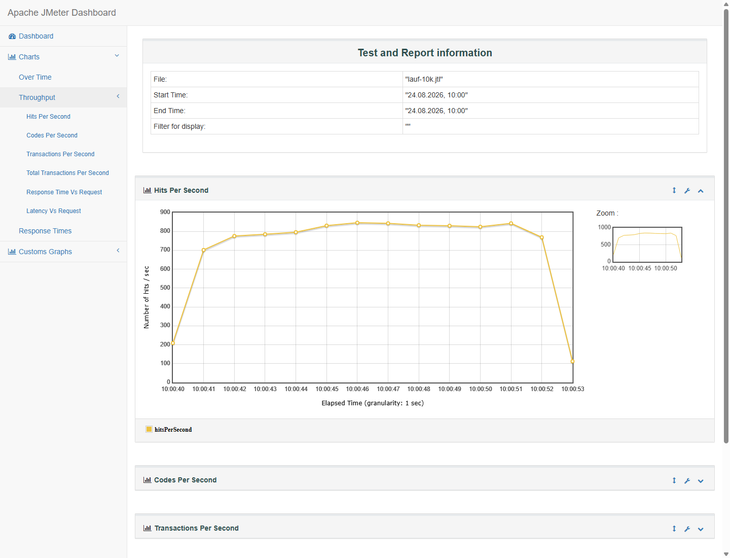Screen dimensions: 730x558
Task: Click the chart icon beside Transactions Per Second title
Action: click(148, 529)
